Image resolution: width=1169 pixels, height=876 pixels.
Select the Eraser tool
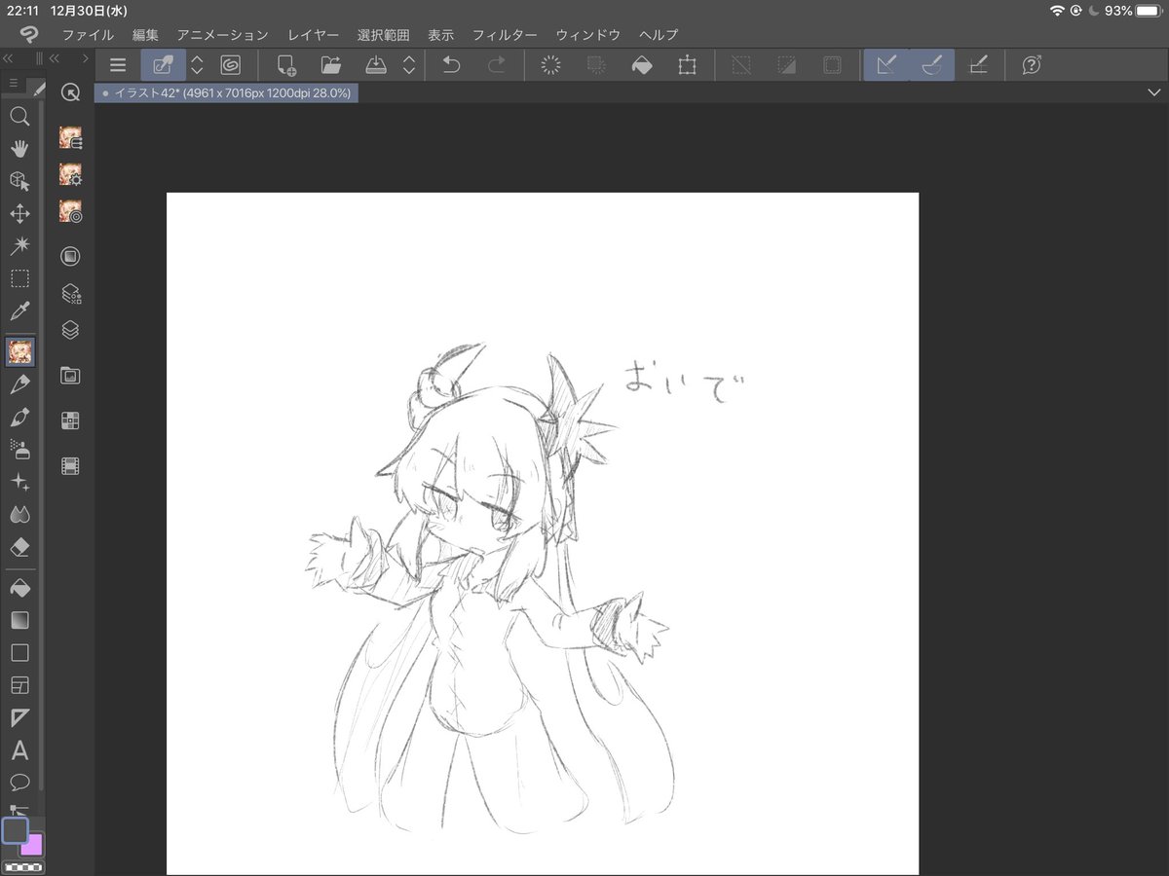pyautogui.click(x=19, y=547)
